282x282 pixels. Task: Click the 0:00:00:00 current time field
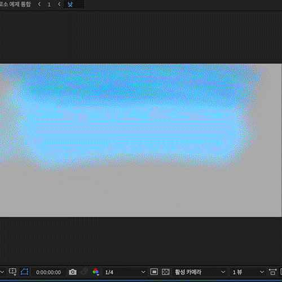click(49, 272)
